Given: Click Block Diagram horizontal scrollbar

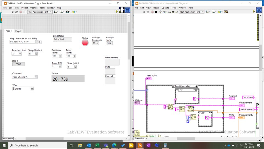Looking at the screenshot, I should click(x=186, y=139).
